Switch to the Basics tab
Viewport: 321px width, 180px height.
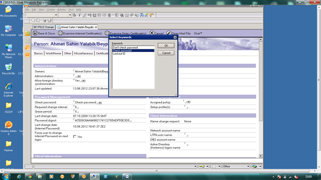pyautogui.click(x=39, y=53)
